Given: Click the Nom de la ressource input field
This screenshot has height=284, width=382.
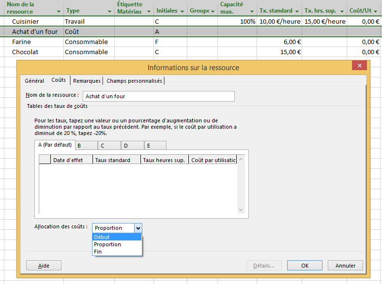Looking at the screenshot, I should coord(159,96).
